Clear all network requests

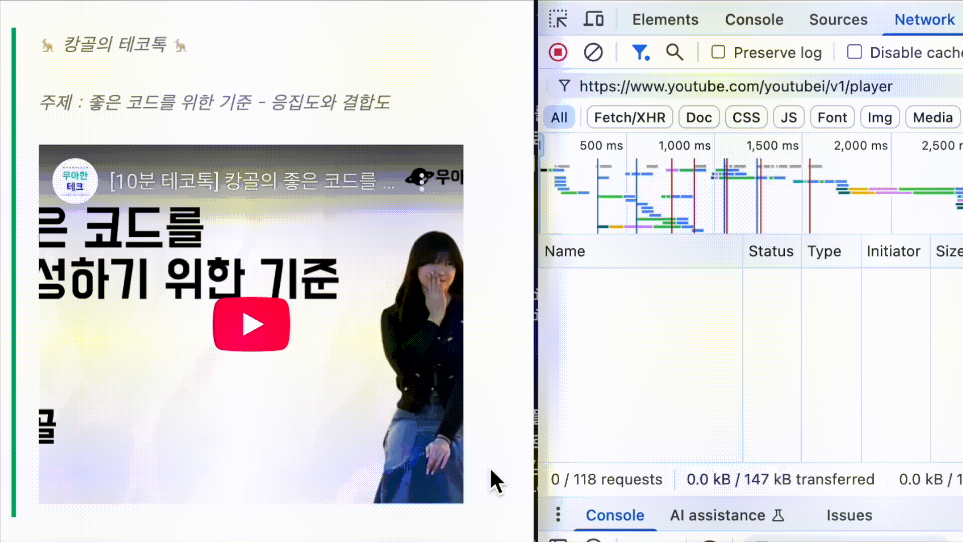point(593,52)
